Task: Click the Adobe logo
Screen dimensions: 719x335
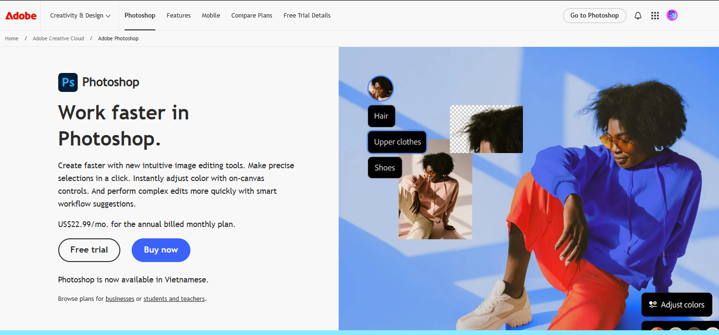Action: tap(21, 16)
